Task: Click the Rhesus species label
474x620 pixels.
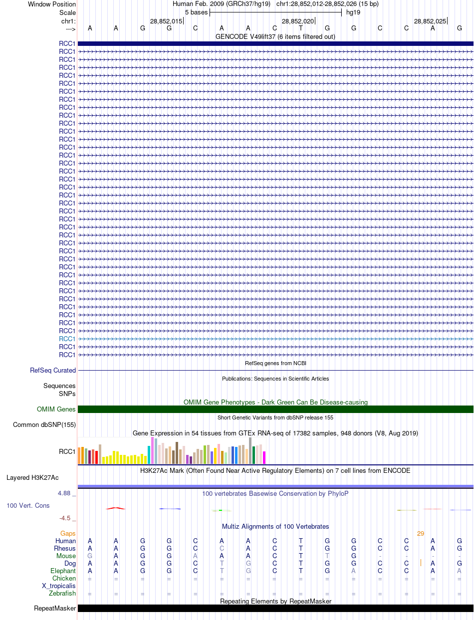Action: 65,549
